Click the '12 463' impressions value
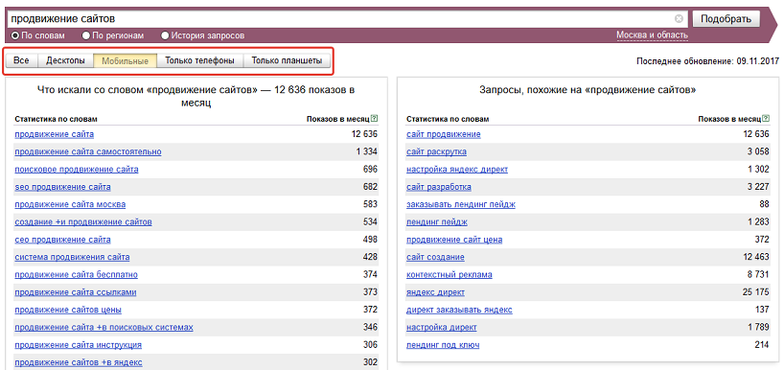Image resolution: width=784 pixels, height=370 pixels. [756, 257]
